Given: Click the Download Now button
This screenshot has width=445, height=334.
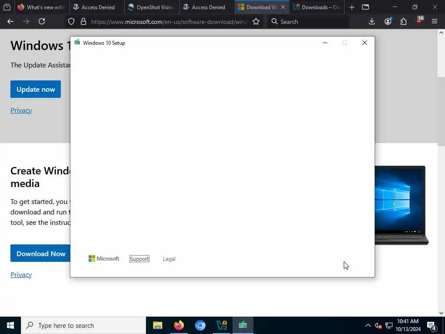Looking at the screenshot, I should pyautogui.click(x=41, y=254).
